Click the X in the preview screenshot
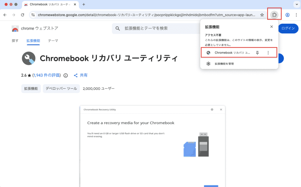 221,110
